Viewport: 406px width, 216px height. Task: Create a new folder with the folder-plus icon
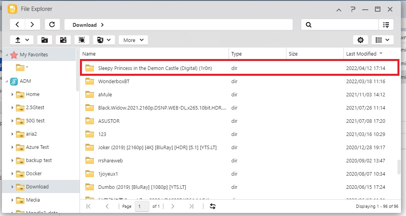click(x=45, y=40)
